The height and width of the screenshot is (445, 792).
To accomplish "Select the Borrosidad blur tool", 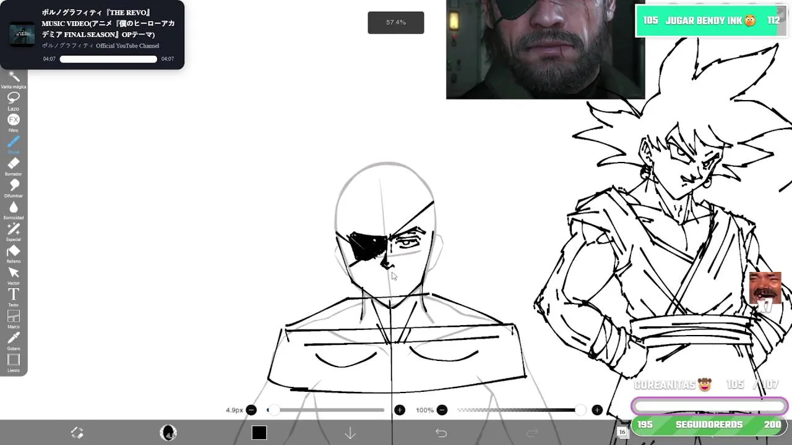I will pos(14,210).
